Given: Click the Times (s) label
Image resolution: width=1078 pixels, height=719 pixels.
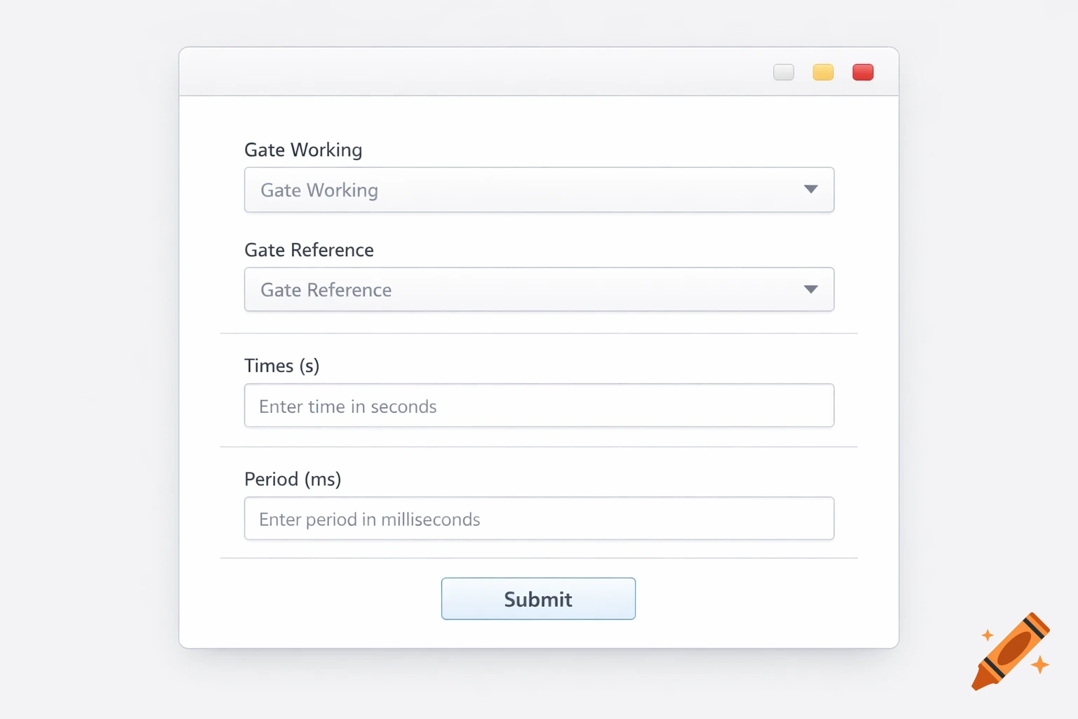Looking at the screenshot, I should (281, 365).
